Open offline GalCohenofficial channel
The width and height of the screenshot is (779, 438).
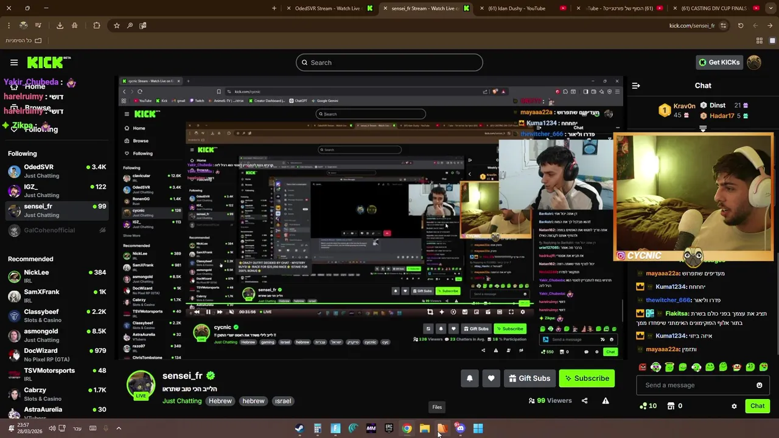click(58, 230)
